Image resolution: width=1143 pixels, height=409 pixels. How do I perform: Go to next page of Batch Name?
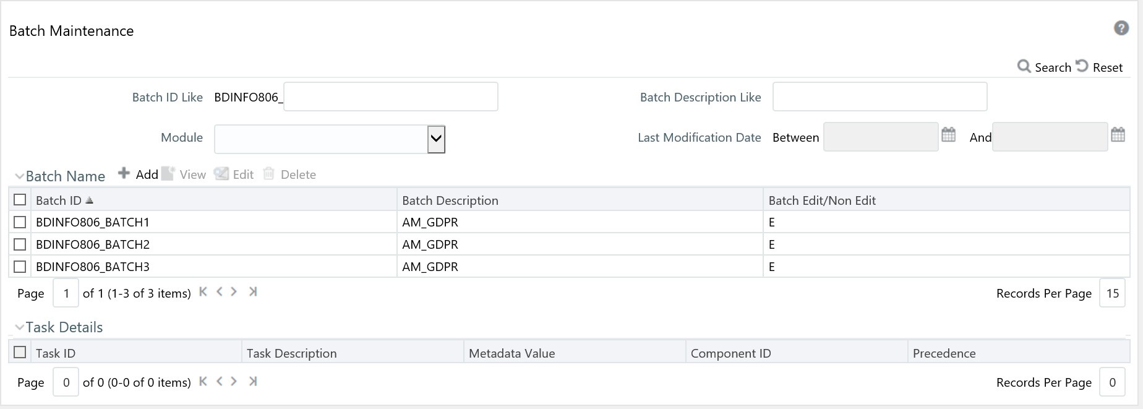(234, 292)
